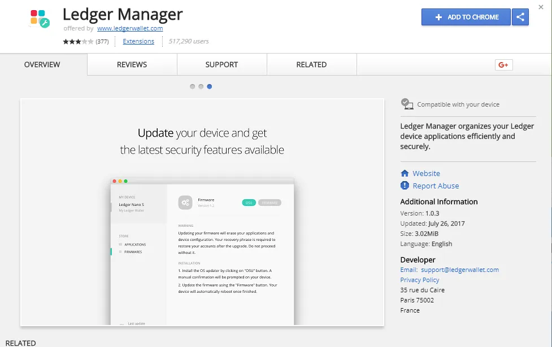Open the Privacy Policy link
Viewport: 552px width, 347px height.
420,280
